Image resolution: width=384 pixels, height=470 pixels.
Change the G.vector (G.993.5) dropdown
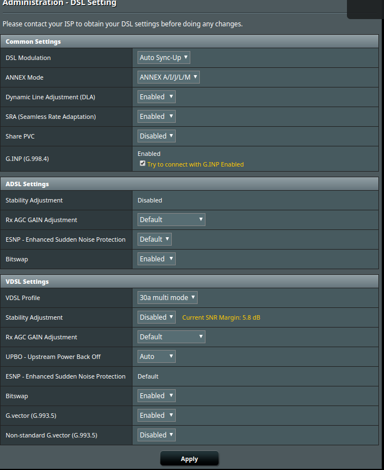click(157, 416)
